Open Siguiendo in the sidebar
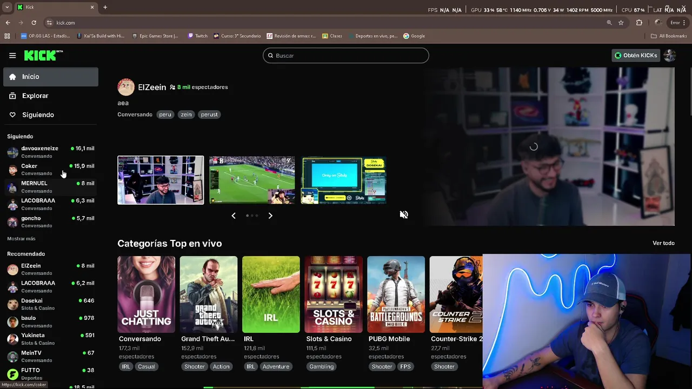 pyautogui.click(x=51, y=115)
